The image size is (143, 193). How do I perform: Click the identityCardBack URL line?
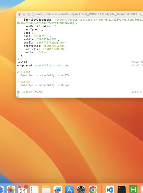click(x=83, y=20)
